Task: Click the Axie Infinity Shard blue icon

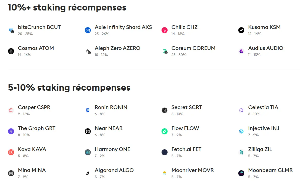Action: tap(88, 30)
